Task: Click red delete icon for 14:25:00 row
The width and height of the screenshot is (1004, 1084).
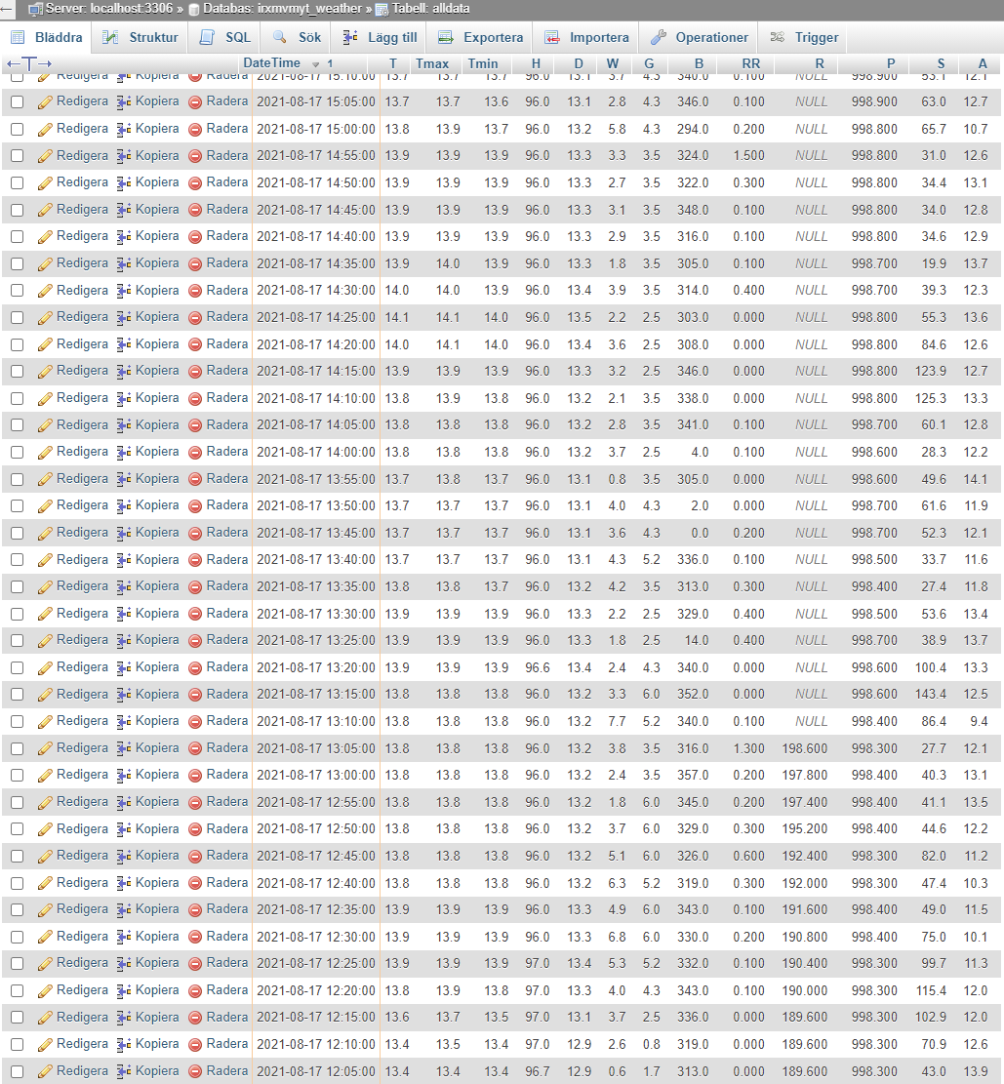Action: tap(195, 318)
